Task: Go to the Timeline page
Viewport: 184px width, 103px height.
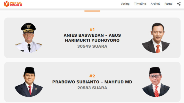Action: click(x=140, y=4)
